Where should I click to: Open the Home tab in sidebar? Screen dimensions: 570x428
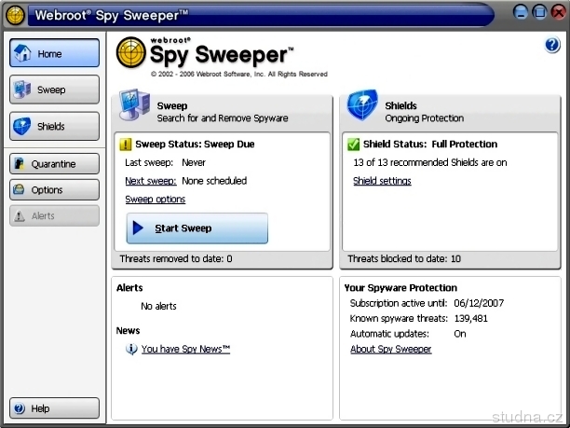[55, 53]
